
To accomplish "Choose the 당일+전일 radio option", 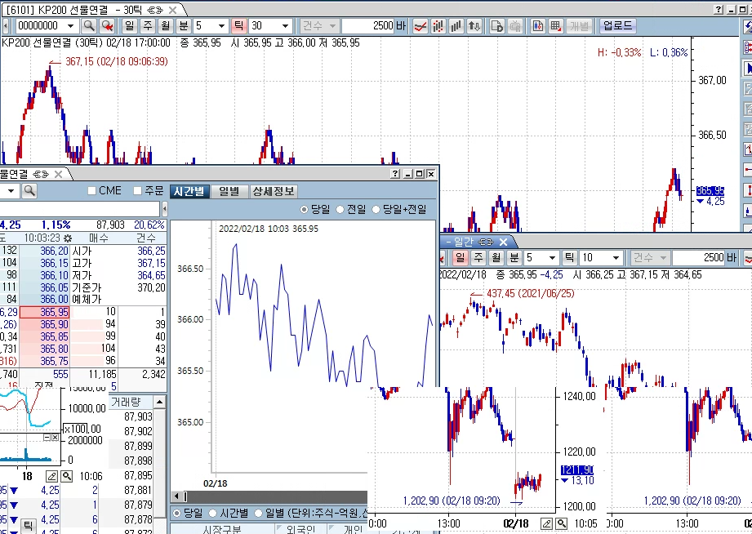I will click(376, 210).
